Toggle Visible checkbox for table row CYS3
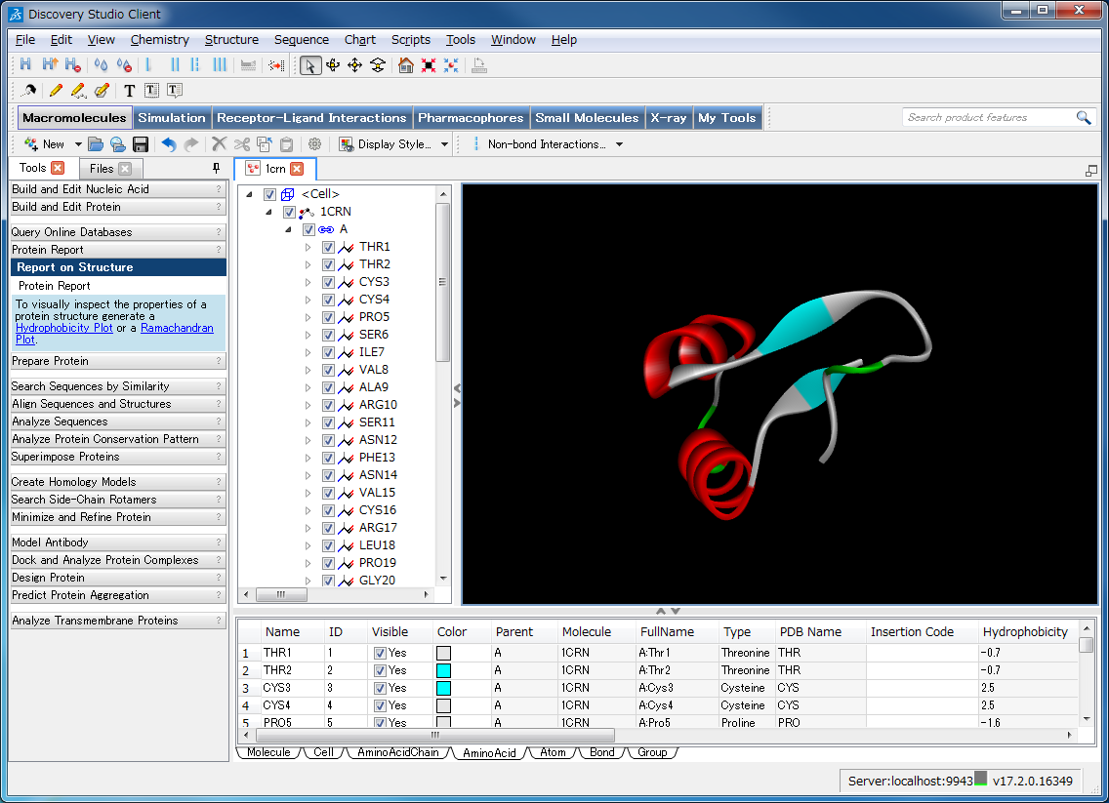The image size is (1109, 803). [x=380, y=689]
